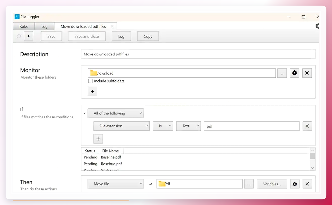Open the rule Log from toolbar
This screenshot has height=205, width=332.
121,36
